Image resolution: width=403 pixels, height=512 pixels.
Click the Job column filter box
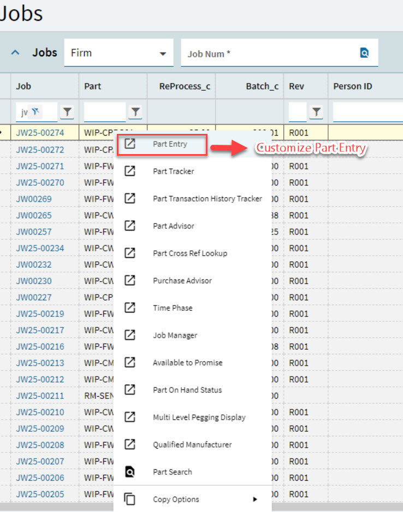[x=37, y=112]
